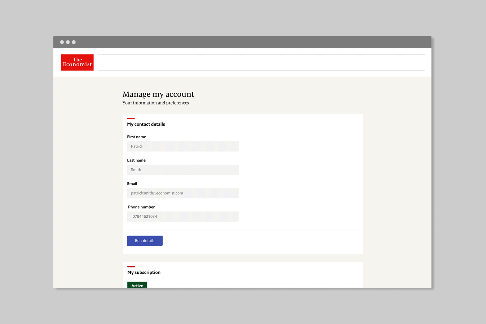Click the My subscription section heading
This screenshot has height=324, width=486.
coord(144,273)
